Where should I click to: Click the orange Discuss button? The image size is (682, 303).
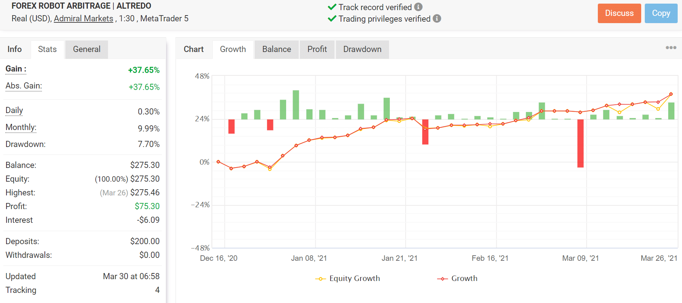coord(619,13)
